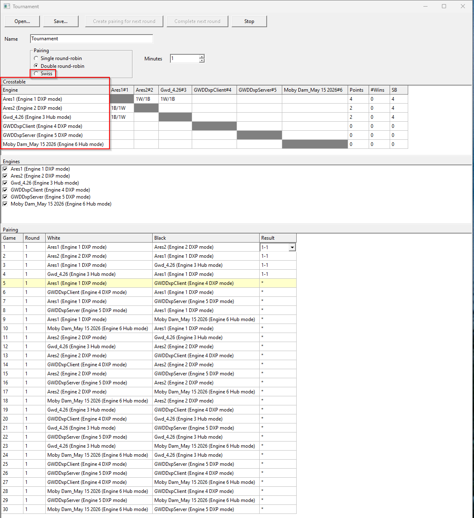Image resolution: width=474 pixels, height=518 pixels.
Task: Select game 5 highlighted pairing row
Action: click(x=149, y=283)
